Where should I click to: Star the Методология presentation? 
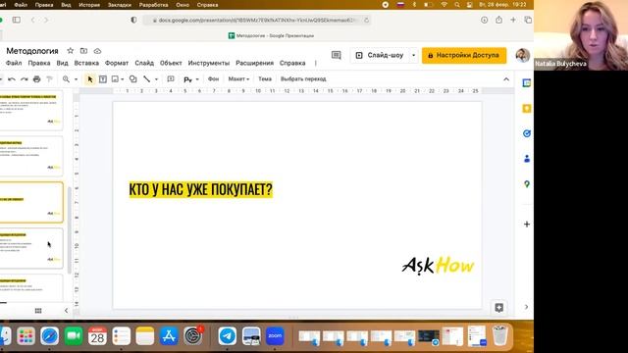click(x=70, y=51)
